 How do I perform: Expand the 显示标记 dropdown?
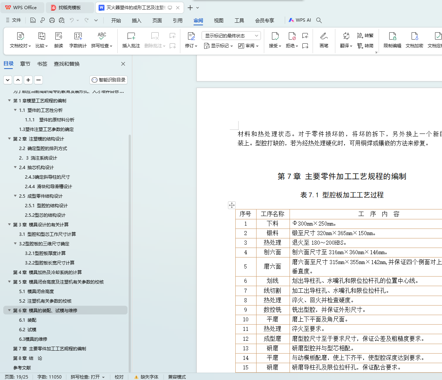pos(218,46)
